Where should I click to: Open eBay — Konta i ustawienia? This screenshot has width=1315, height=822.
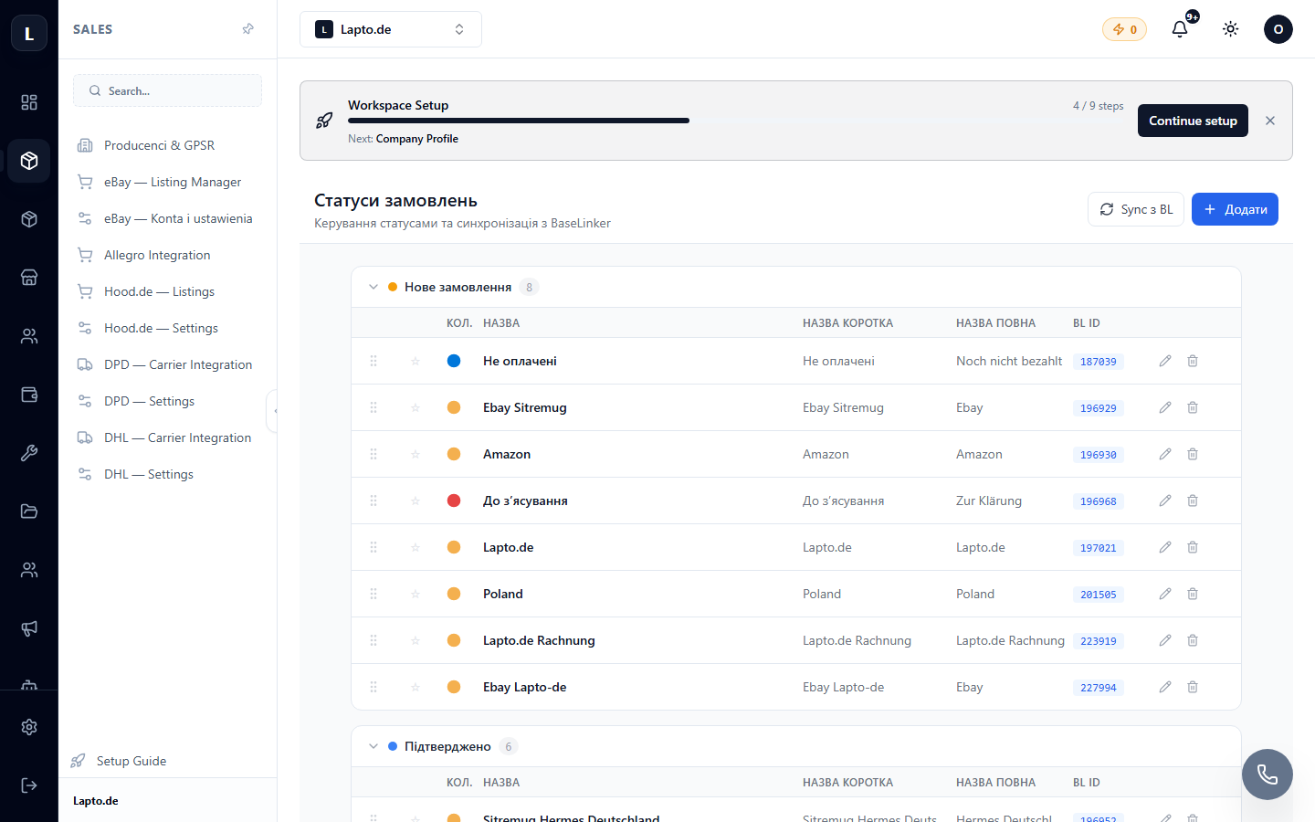tap(167, 218)
